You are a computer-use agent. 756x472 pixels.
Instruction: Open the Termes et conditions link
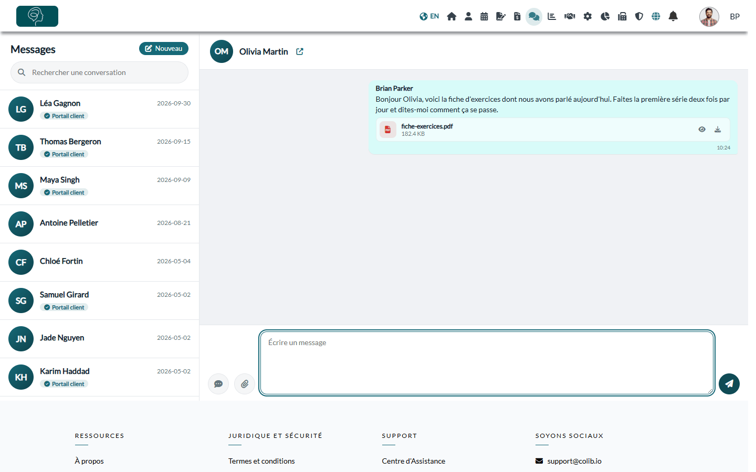click(x=261, y=461)
